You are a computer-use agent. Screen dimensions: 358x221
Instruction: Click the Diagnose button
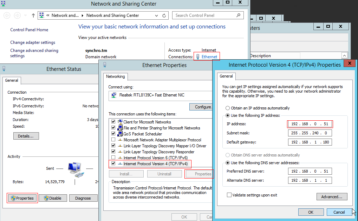pyautogui.click(x=83, y=198)
